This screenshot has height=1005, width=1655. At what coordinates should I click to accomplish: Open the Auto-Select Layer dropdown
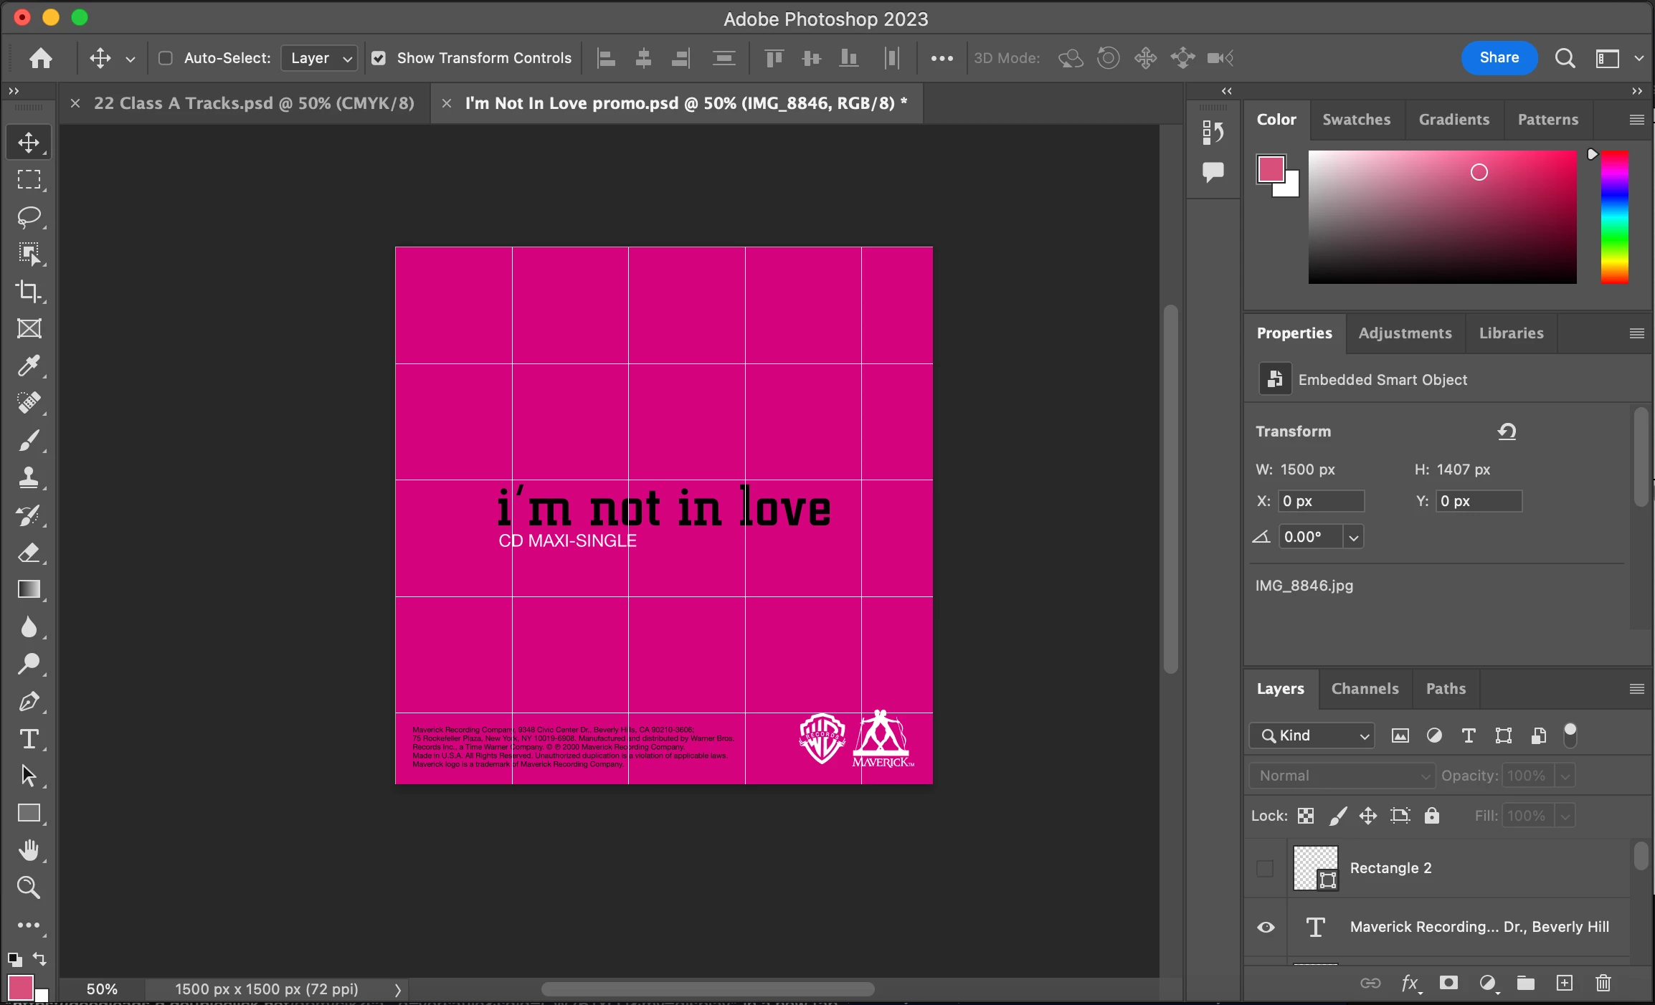320,58
